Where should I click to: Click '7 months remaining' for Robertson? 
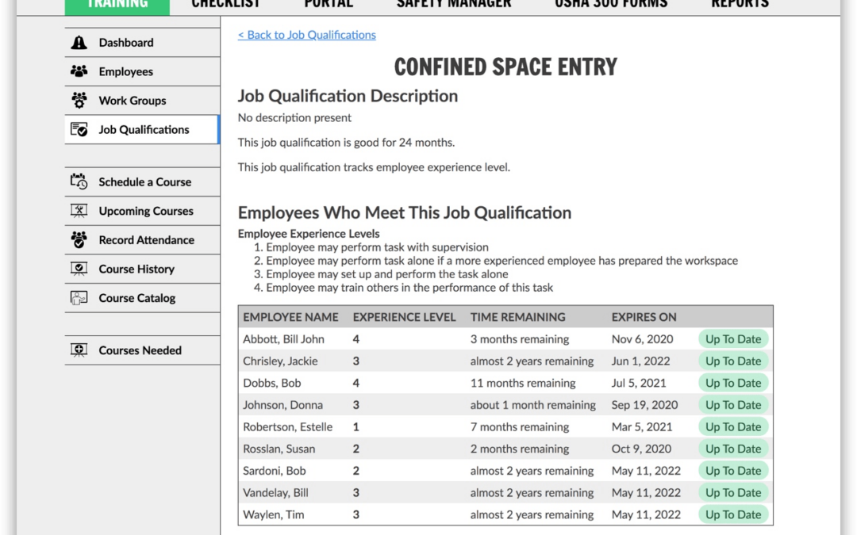click(520, 426)
